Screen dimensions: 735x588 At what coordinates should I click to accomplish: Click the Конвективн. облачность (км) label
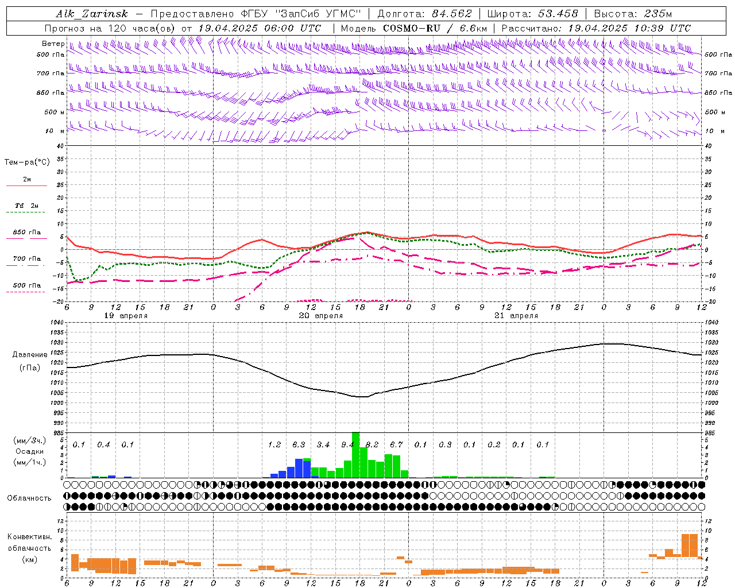[29, 548]
